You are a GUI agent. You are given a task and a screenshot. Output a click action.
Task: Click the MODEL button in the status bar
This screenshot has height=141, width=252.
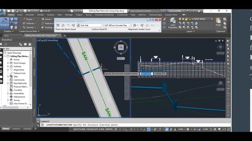tap(109, 129)
